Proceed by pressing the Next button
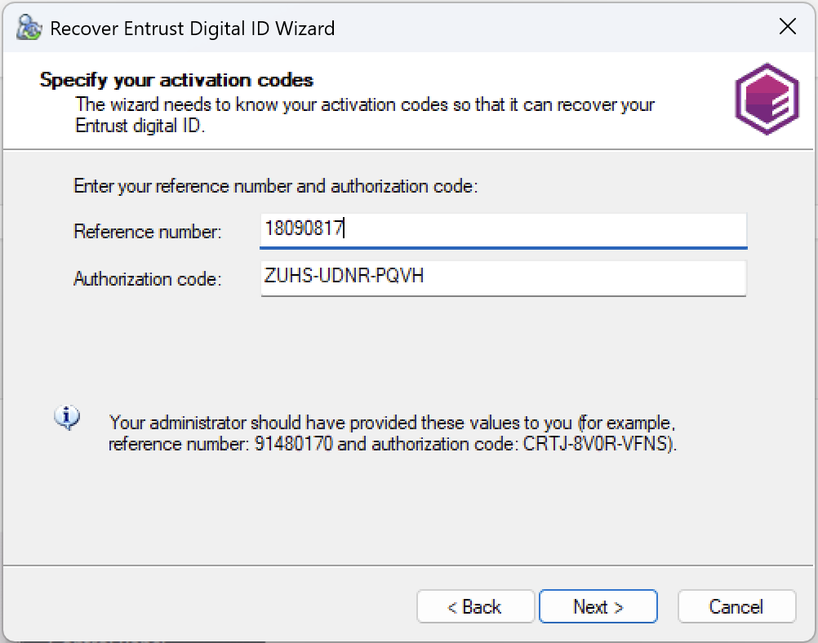818x643 pixels. coord(598,606)
